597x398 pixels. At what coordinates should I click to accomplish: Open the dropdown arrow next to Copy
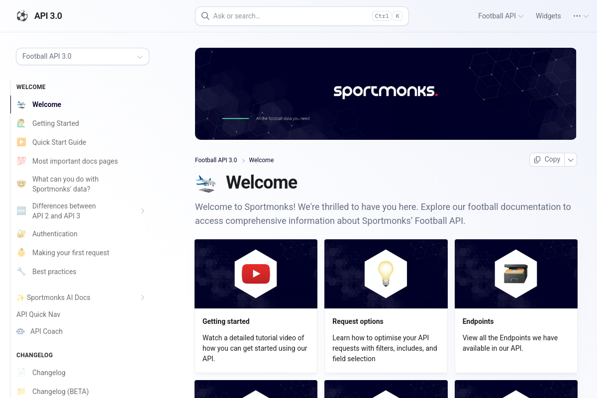point(571,160)
